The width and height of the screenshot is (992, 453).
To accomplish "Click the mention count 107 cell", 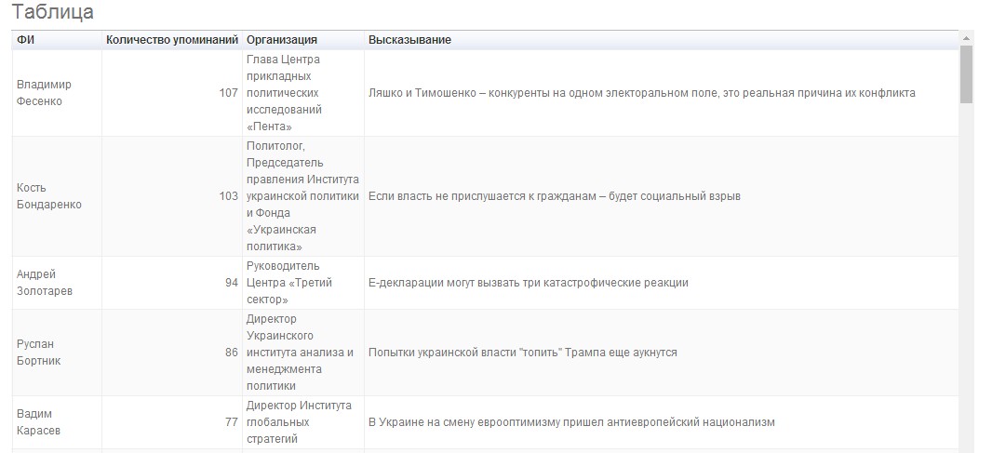I will click(227, 93).
